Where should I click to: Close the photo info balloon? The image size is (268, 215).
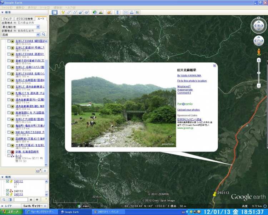pos(214,66)
